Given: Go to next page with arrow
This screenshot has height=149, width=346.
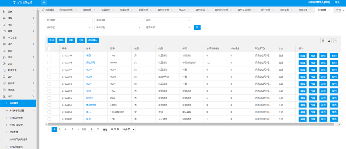Looking at the screenshot, I should 78,130.
